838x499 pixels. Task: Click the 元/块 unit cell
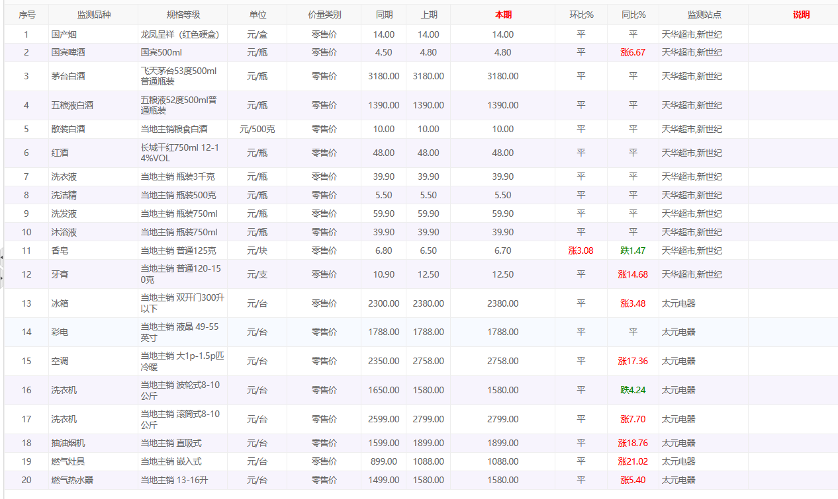point(257,250)
